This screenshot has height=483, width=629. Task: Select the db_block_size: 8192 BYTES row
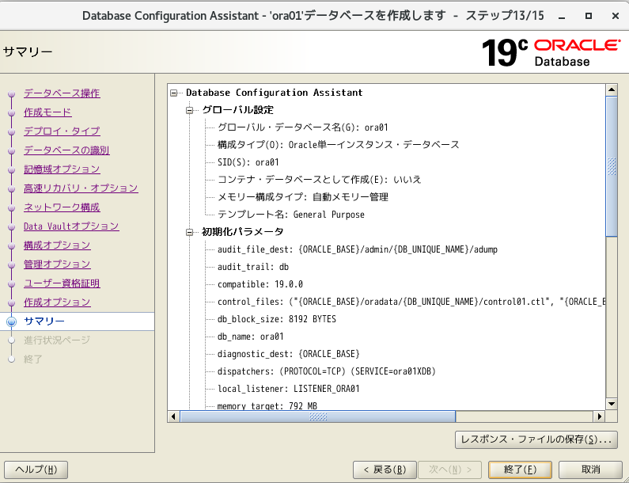coord(277,319)
